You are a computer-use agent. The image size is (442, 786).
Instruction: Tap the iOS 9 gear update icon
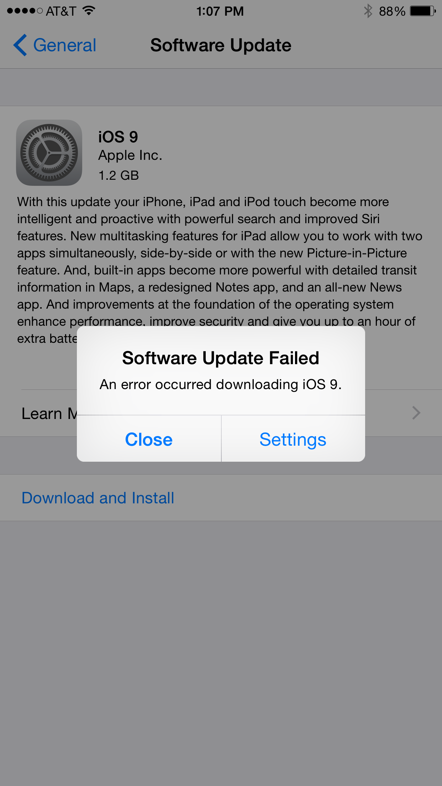(49, 153)
